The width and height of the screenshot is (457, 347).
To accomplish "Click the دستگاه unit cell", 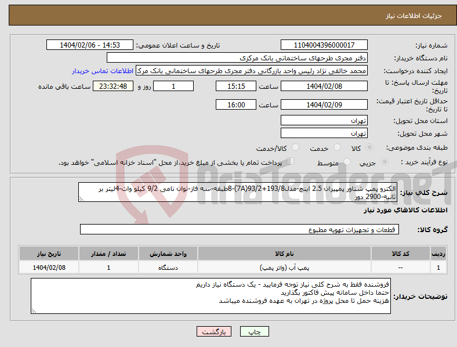I will pyautogui.click(x=168, y=267).
